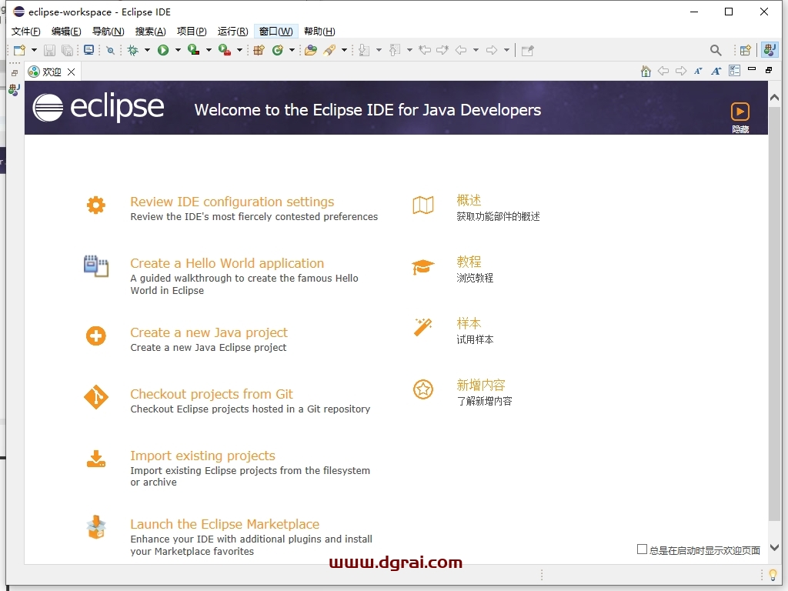788x591 pixels.
Task: Click the Open Perspective icon
Action: coord(745,50)
